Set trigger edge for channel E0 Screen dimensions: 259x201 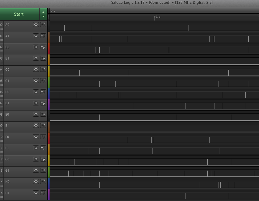[x=43, y=114]
